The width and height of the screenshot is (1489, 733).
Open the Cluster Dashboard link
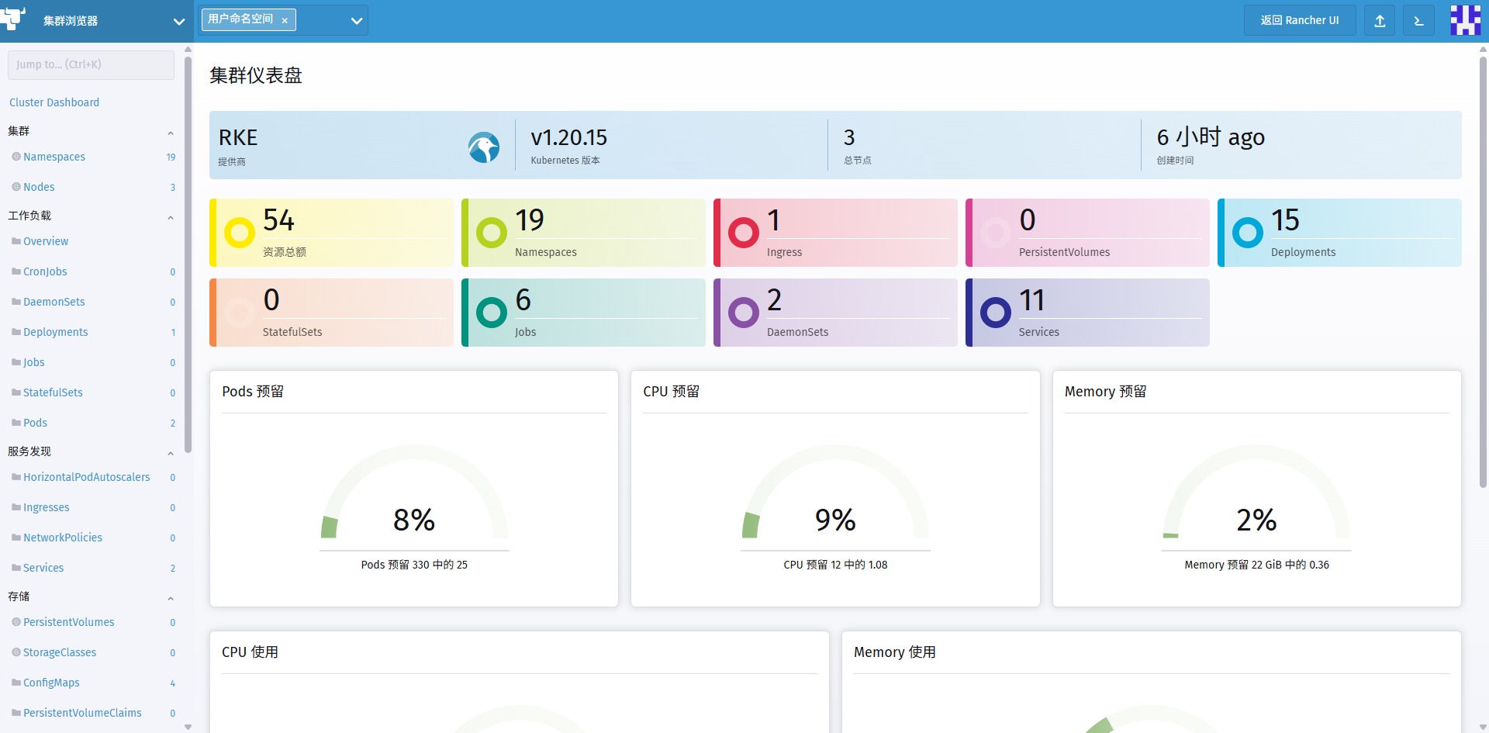pos(54,102)
